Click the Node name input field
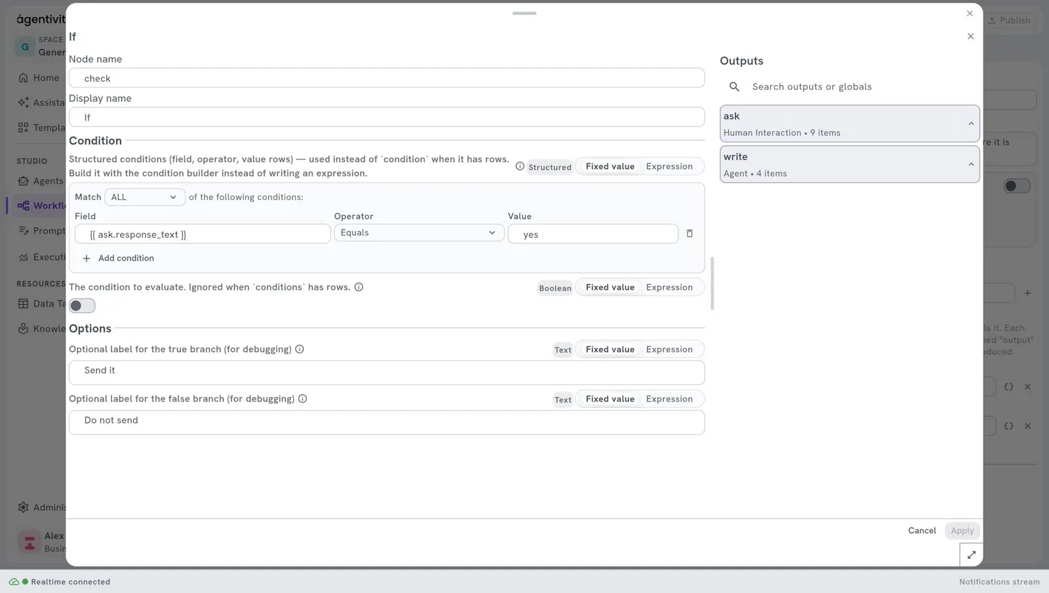 tap(387, 78)
